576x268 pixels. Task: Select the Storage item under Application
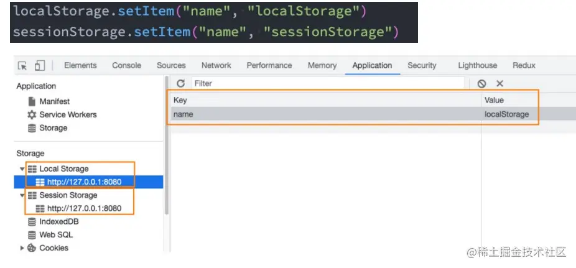click(x=53, y=128)
